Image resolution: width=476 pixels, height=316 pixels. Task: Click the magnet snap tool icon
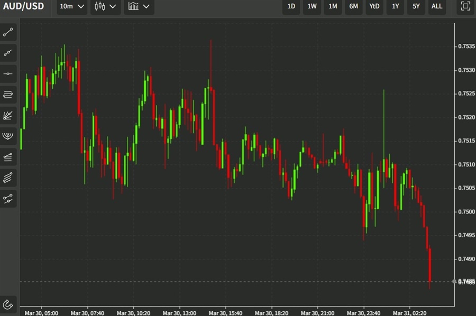pyautogui.click(x=8, y=304)
